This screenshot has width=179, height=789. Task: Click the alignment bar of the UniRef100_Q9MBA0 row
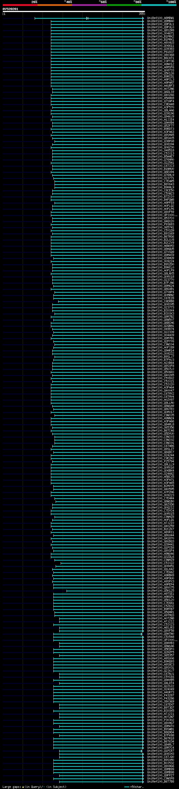(x=97, y=21)
